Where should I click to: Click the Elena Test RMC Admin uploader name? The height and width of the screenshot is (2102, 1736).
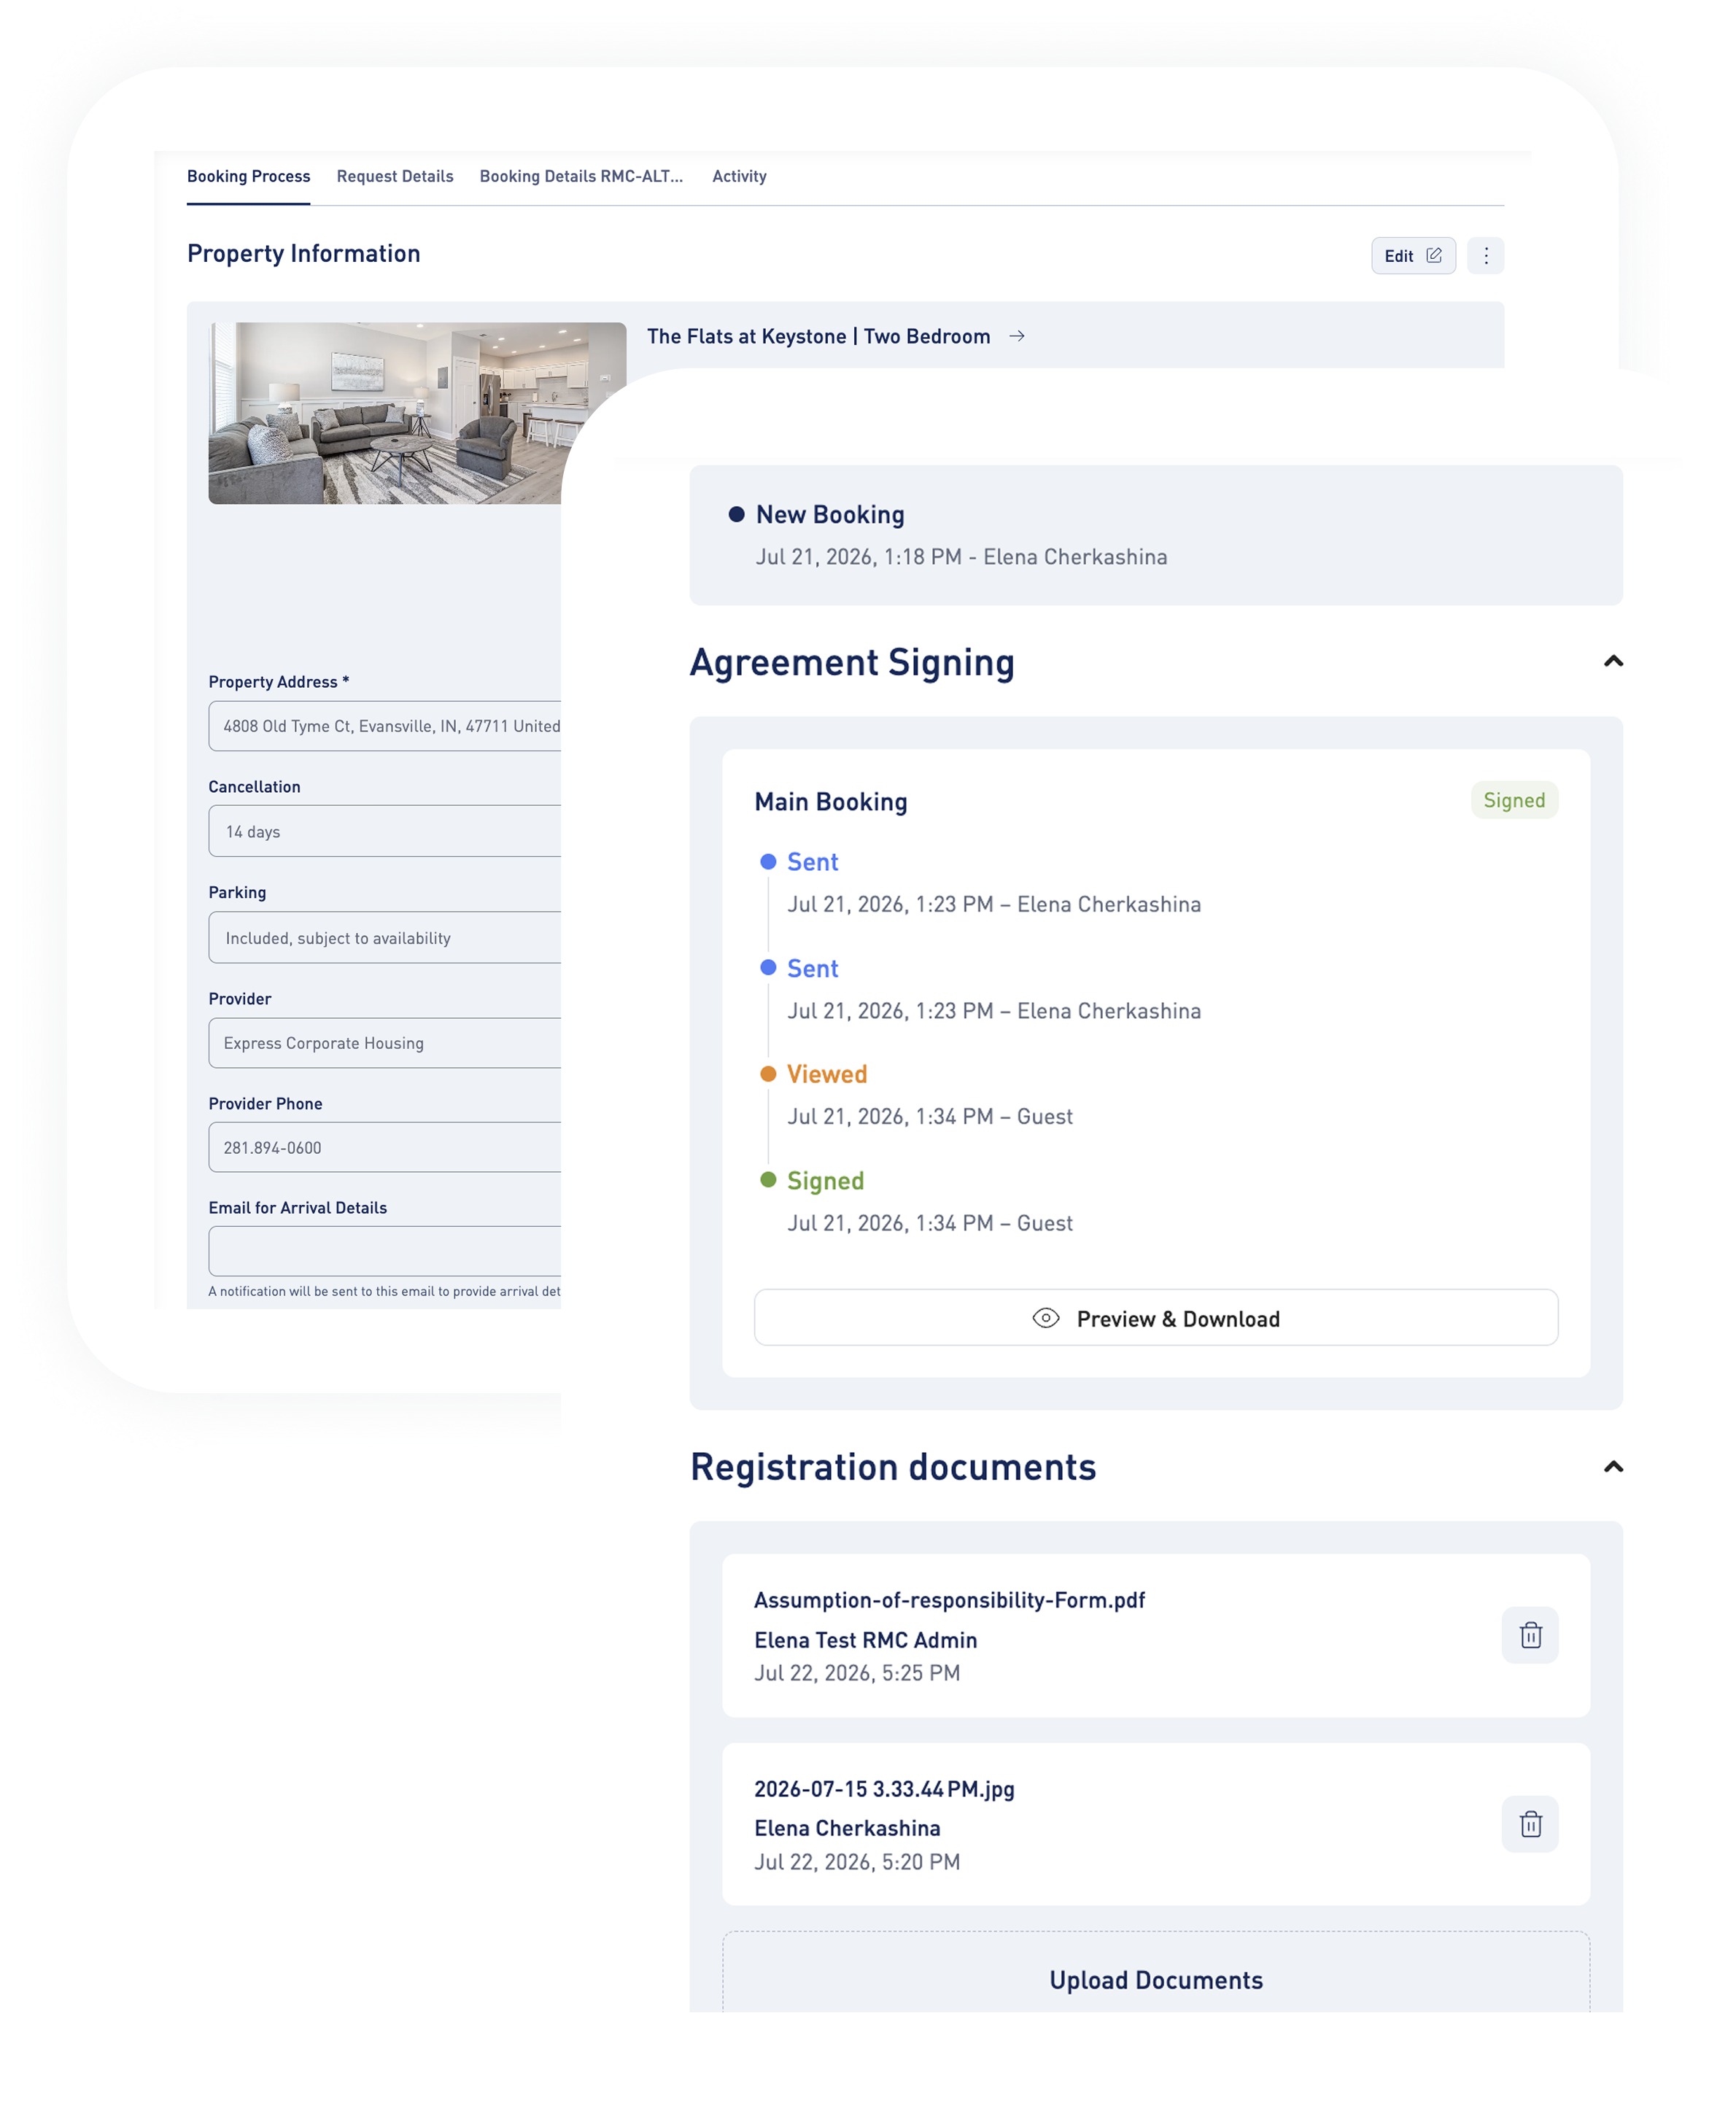(x=866, y=1640)
